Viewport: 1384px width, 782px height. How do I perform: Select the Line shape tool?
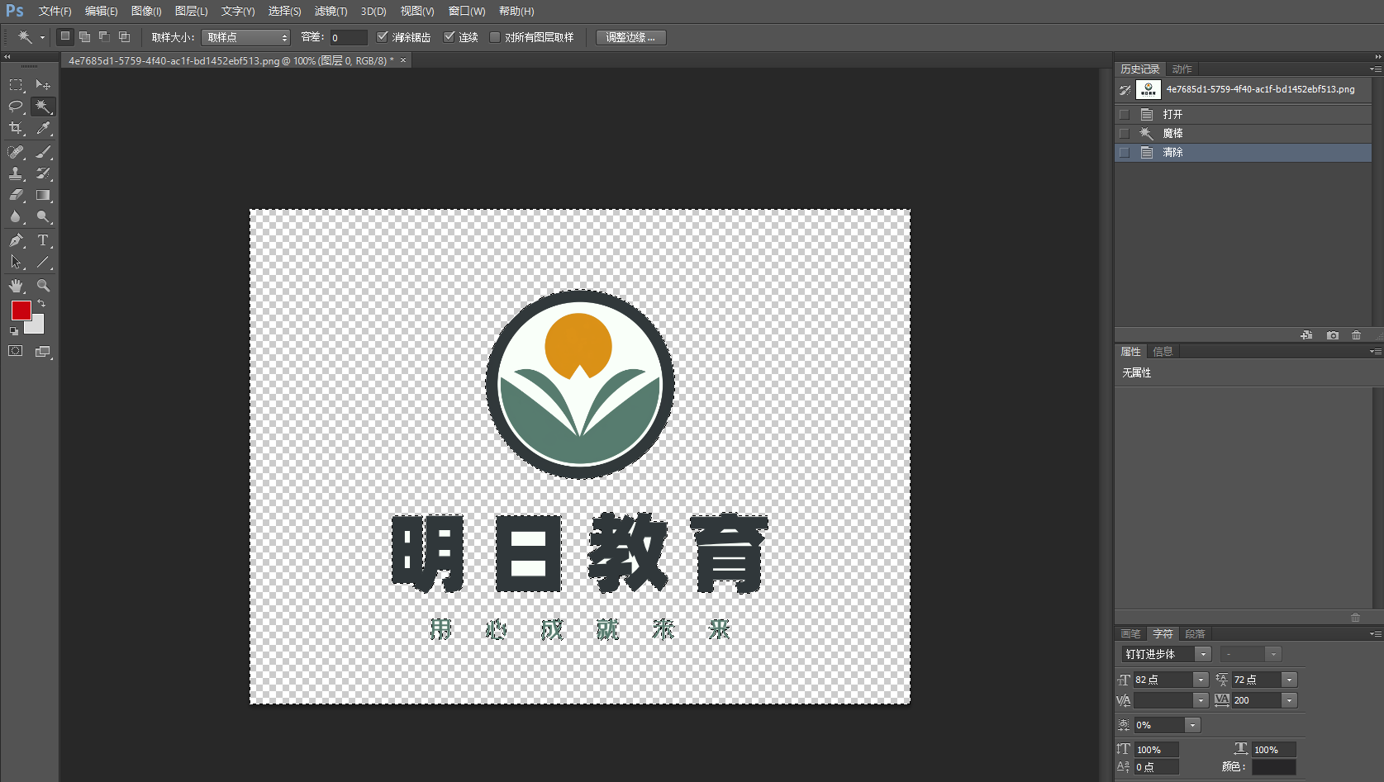[43, 263]
